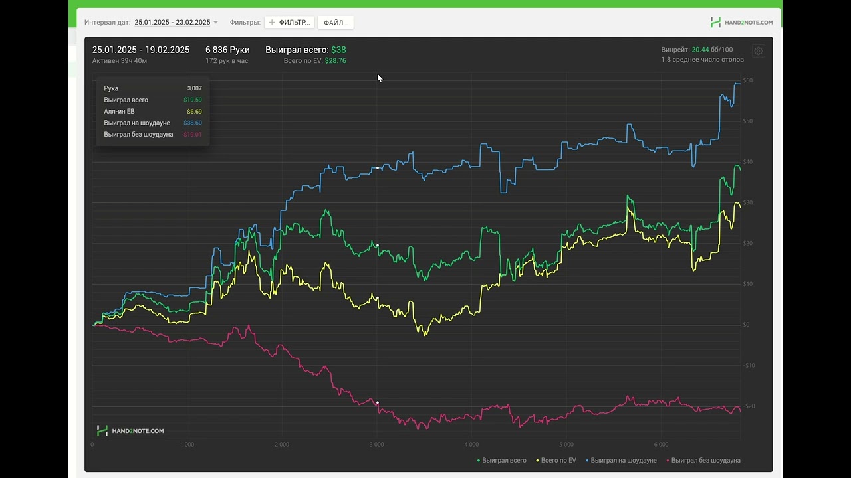Click the blue showdown data point at hand 3,007
The width and height of the screenshot is (851, 478).
click(378, 168)
